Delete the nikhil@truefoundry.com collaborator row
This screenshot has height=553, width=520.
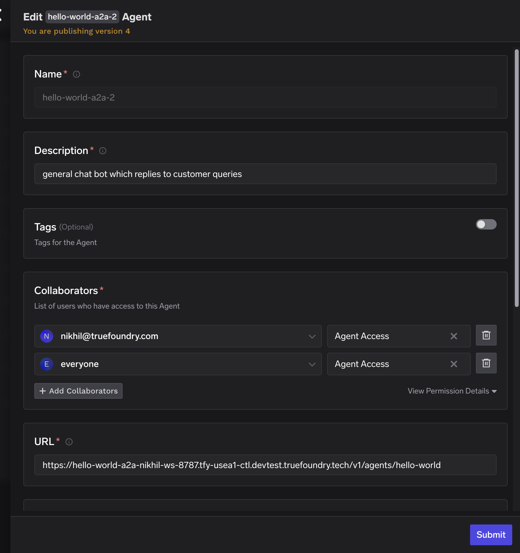tap(486, 335)
